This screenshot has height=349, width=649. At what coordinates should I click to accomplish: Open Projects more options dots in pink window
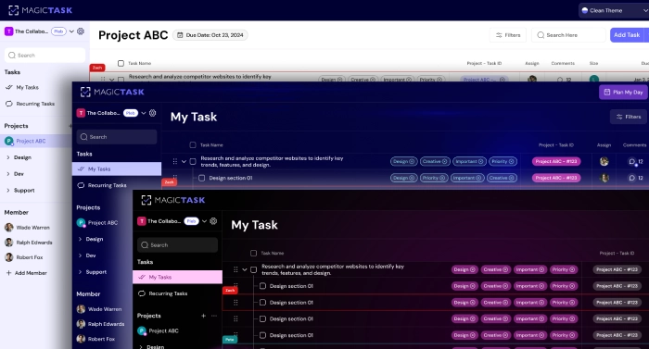[x=214, y=316]
